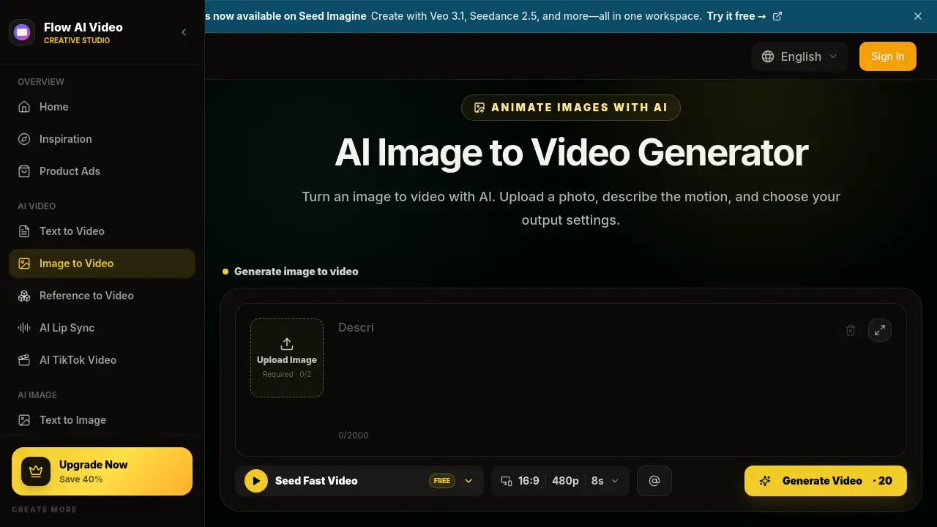Screen dimensions: 937x527
Task: Click the 0/2000 character counter
Action: [354, 436]
